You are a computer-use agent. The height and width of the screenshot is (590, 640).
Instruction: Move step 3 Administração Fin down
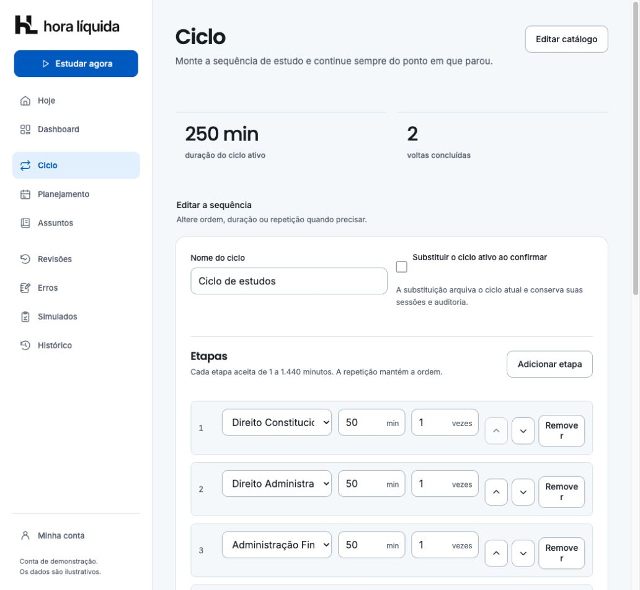coord(523,553)
